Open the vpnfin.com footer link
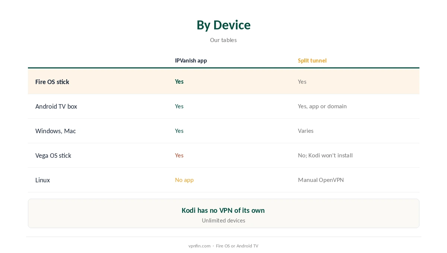 point(199,246)
